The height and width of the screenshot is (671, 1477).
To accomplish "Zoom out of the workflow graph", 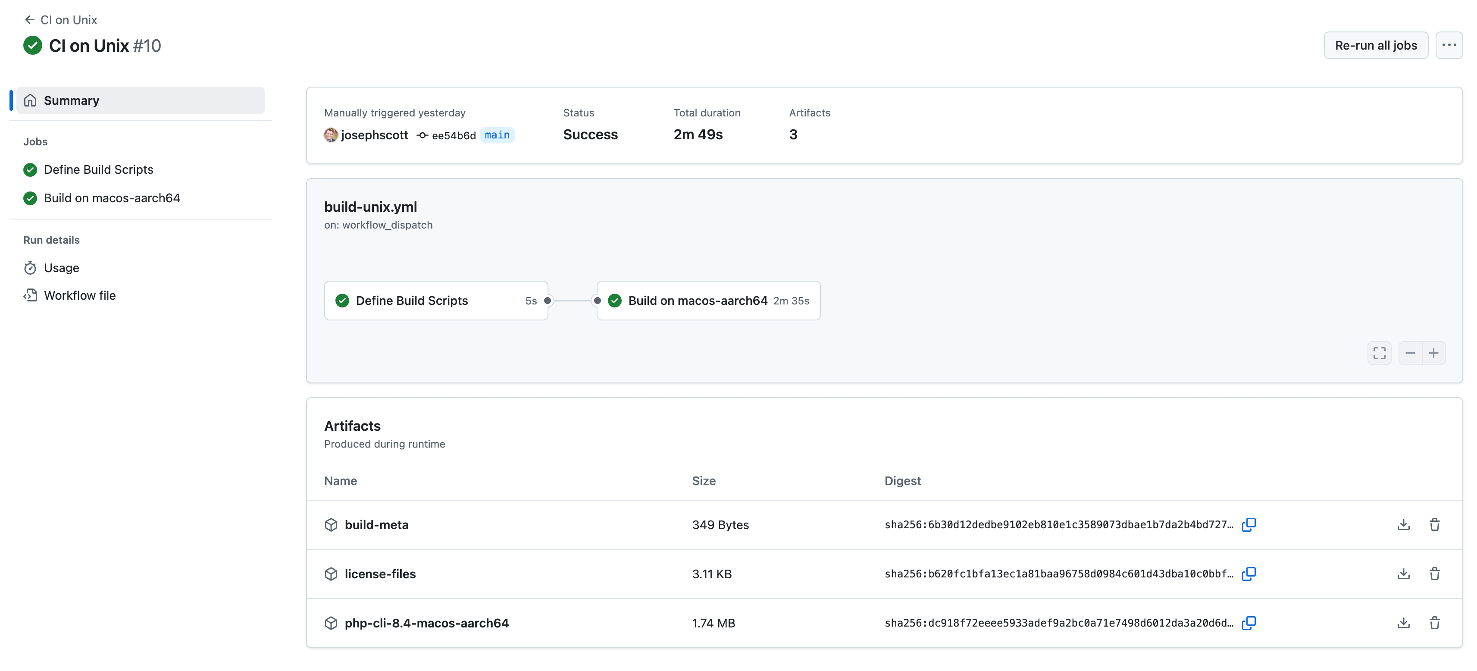I will 1411,353.
